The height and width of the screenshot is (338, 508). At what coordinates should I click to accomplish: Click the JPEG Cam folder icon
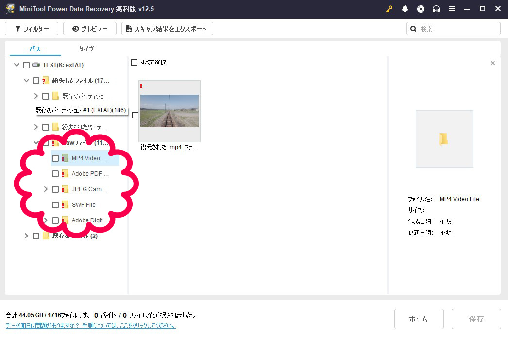click(x=65, y=189)
